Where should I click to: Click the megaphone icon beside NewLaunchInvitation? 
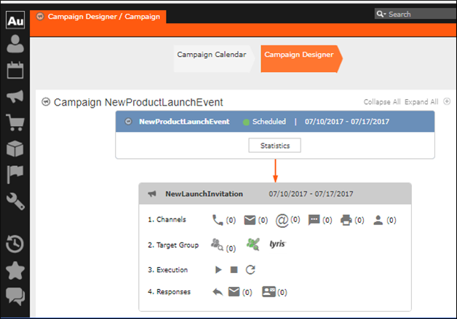152,194
